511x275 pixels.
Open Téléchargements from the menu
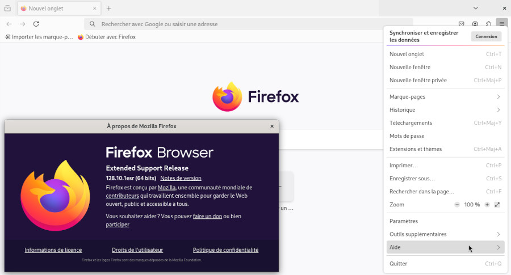(446, 122)
